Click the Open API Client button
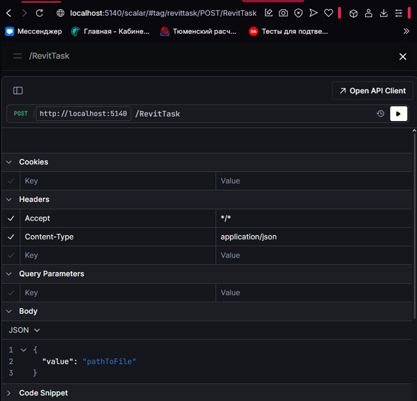417x401 pixels. pyautogui.click(x=372, y=91)
